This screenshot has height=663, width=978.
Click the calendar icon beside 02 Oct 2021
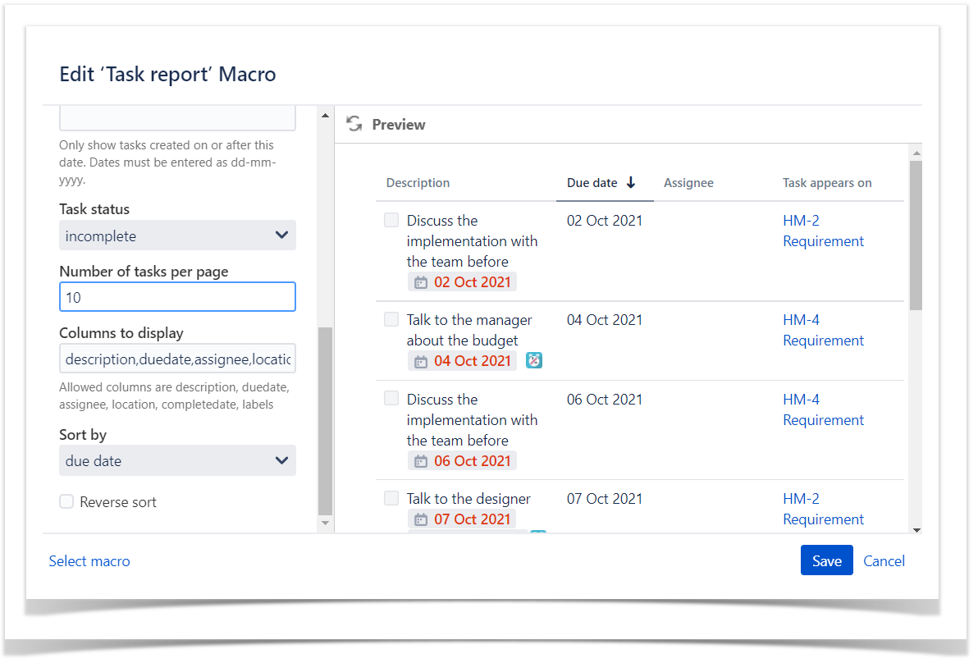(x=421, y=282)
